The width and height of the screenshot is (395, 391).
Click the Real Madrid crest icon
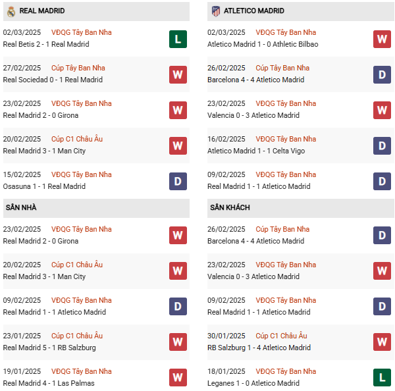(x=11, y=11)
